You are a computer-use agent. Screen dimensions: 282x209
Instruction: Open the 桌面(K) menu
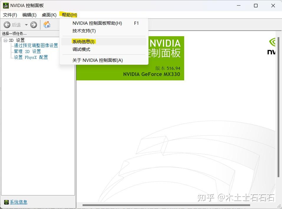click(49, 15)
